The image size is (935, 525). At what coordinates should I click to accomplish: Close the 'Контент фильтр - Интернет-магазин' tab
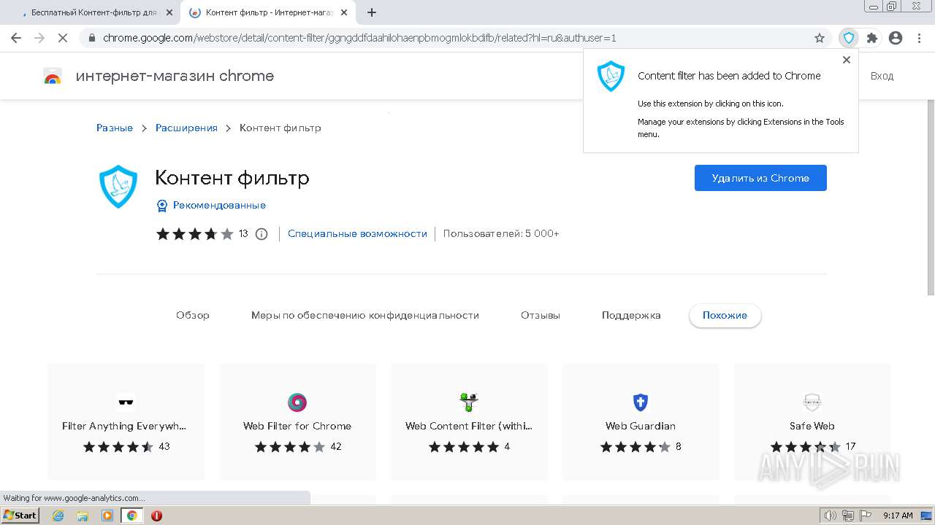pos(344,12)
